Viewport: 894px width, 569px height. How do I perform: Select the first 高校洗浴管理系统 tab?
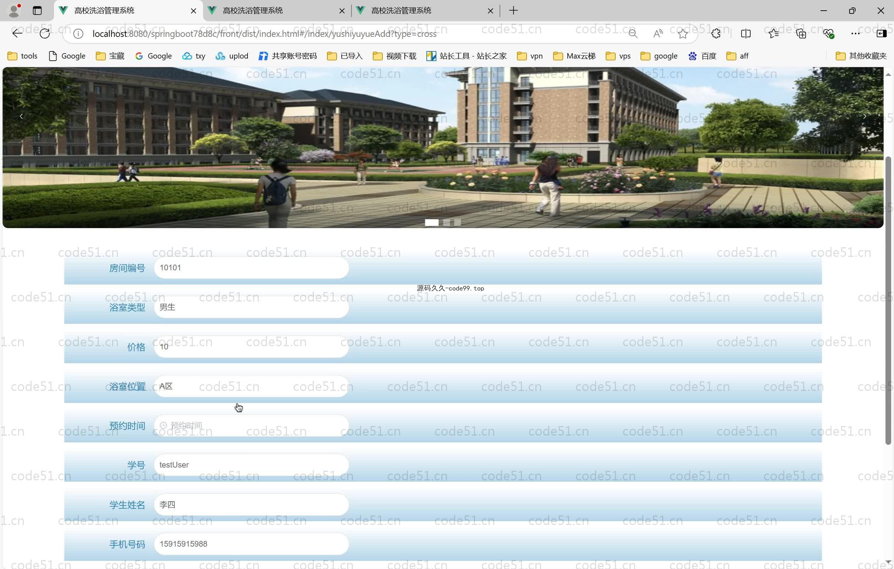(128, 11)
